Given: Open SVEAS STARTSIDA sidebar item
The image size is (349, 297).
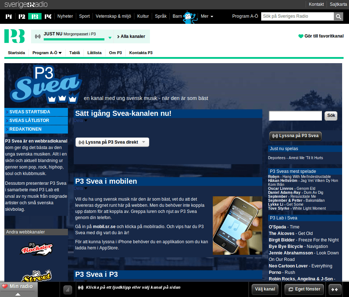Looking at the screenshot, I should 36,112.
